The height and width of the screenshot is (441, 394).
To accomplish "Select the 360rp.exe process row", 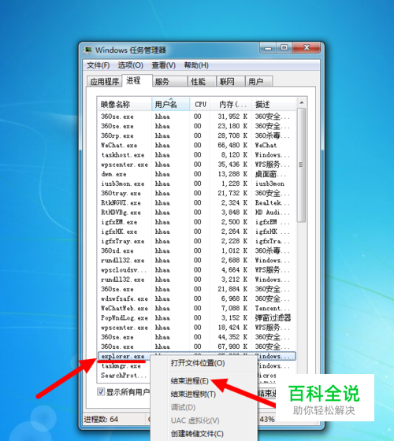I will point(196,135).
